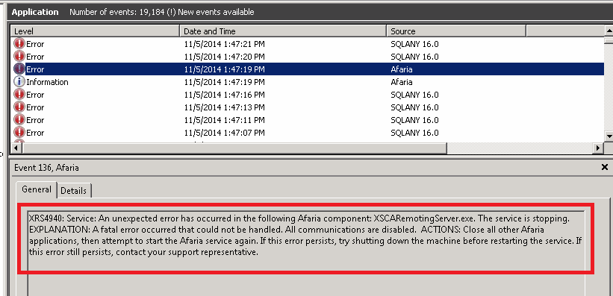This screenshot has width=613, height=296.
Task: Sort events by the Source column header
Action: tap(456, 31)
